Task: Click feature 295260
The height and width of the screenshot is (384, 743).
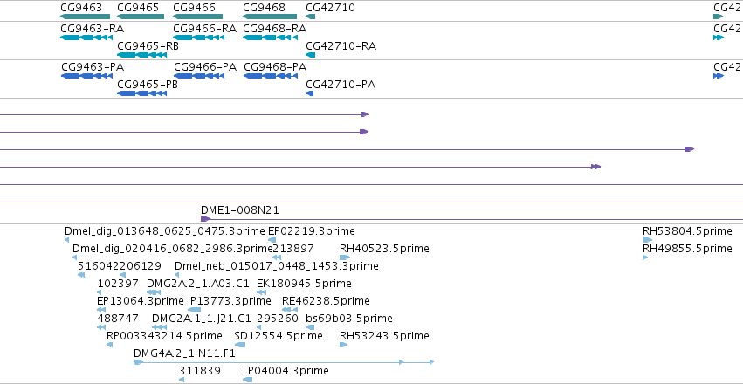Action: tap(258, 327)
